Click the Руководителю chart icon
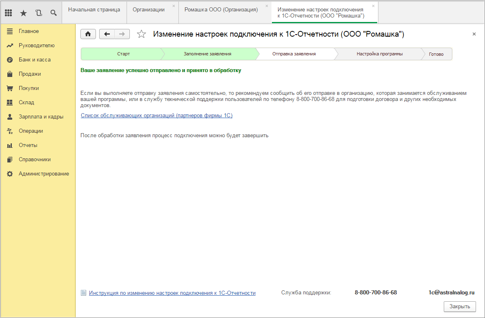The height and width of the screenshot is (318, 485). tap(10, 45)
